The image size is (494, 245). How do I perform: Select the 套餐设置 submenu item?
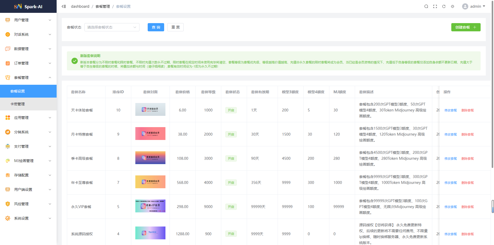(x=17, y=91)
